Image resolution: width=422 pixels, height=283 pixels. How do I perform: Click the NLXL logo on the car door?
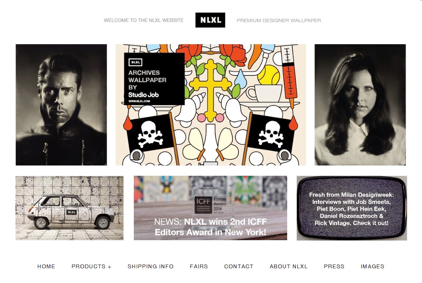tap(72, 212)
